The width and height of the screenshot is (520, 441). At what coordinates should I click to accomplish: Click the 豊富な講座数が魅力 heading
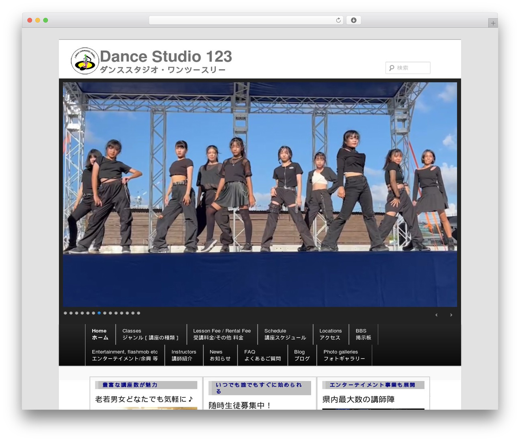[x=146, y=385]
